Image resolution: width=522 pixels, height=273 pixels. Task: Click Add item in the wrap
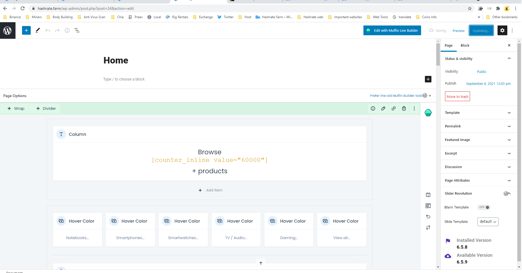pyautogui.click(x=211, y=190)
